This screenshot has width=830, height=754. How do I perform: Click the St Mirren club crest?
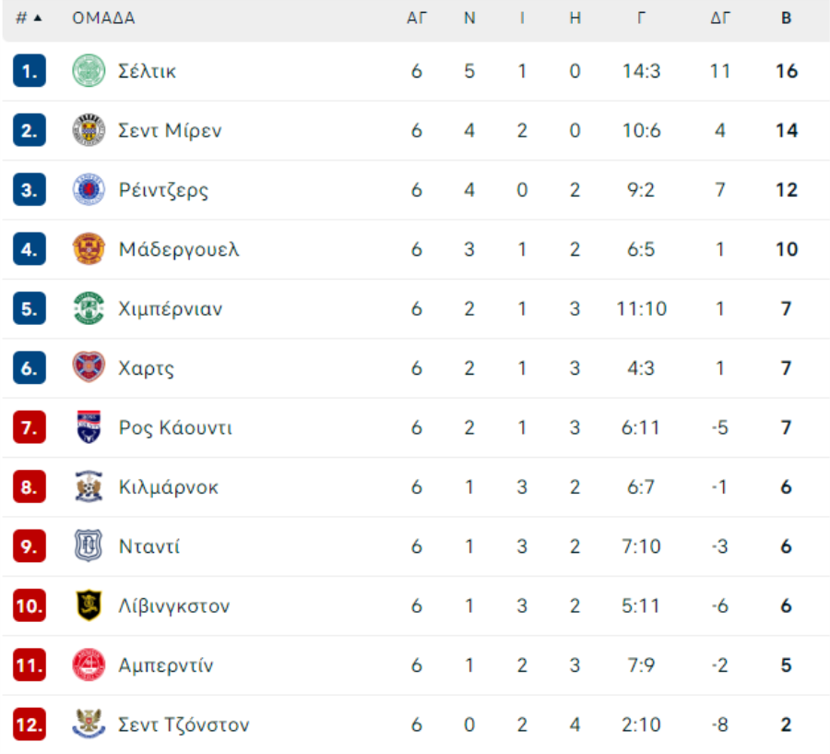click(89, 130)
